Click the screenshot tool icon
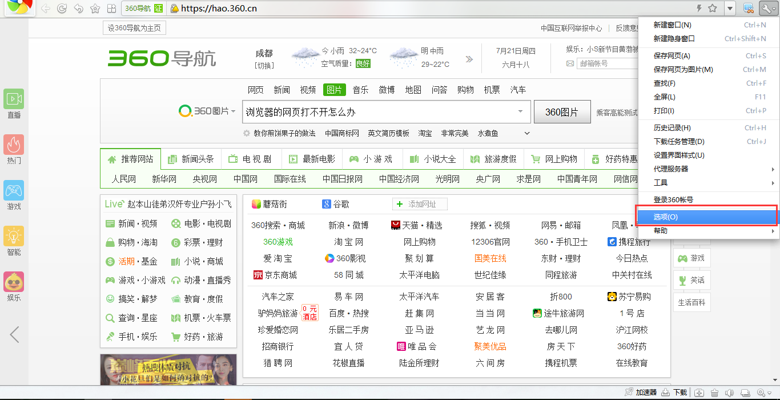 [747, 8]
